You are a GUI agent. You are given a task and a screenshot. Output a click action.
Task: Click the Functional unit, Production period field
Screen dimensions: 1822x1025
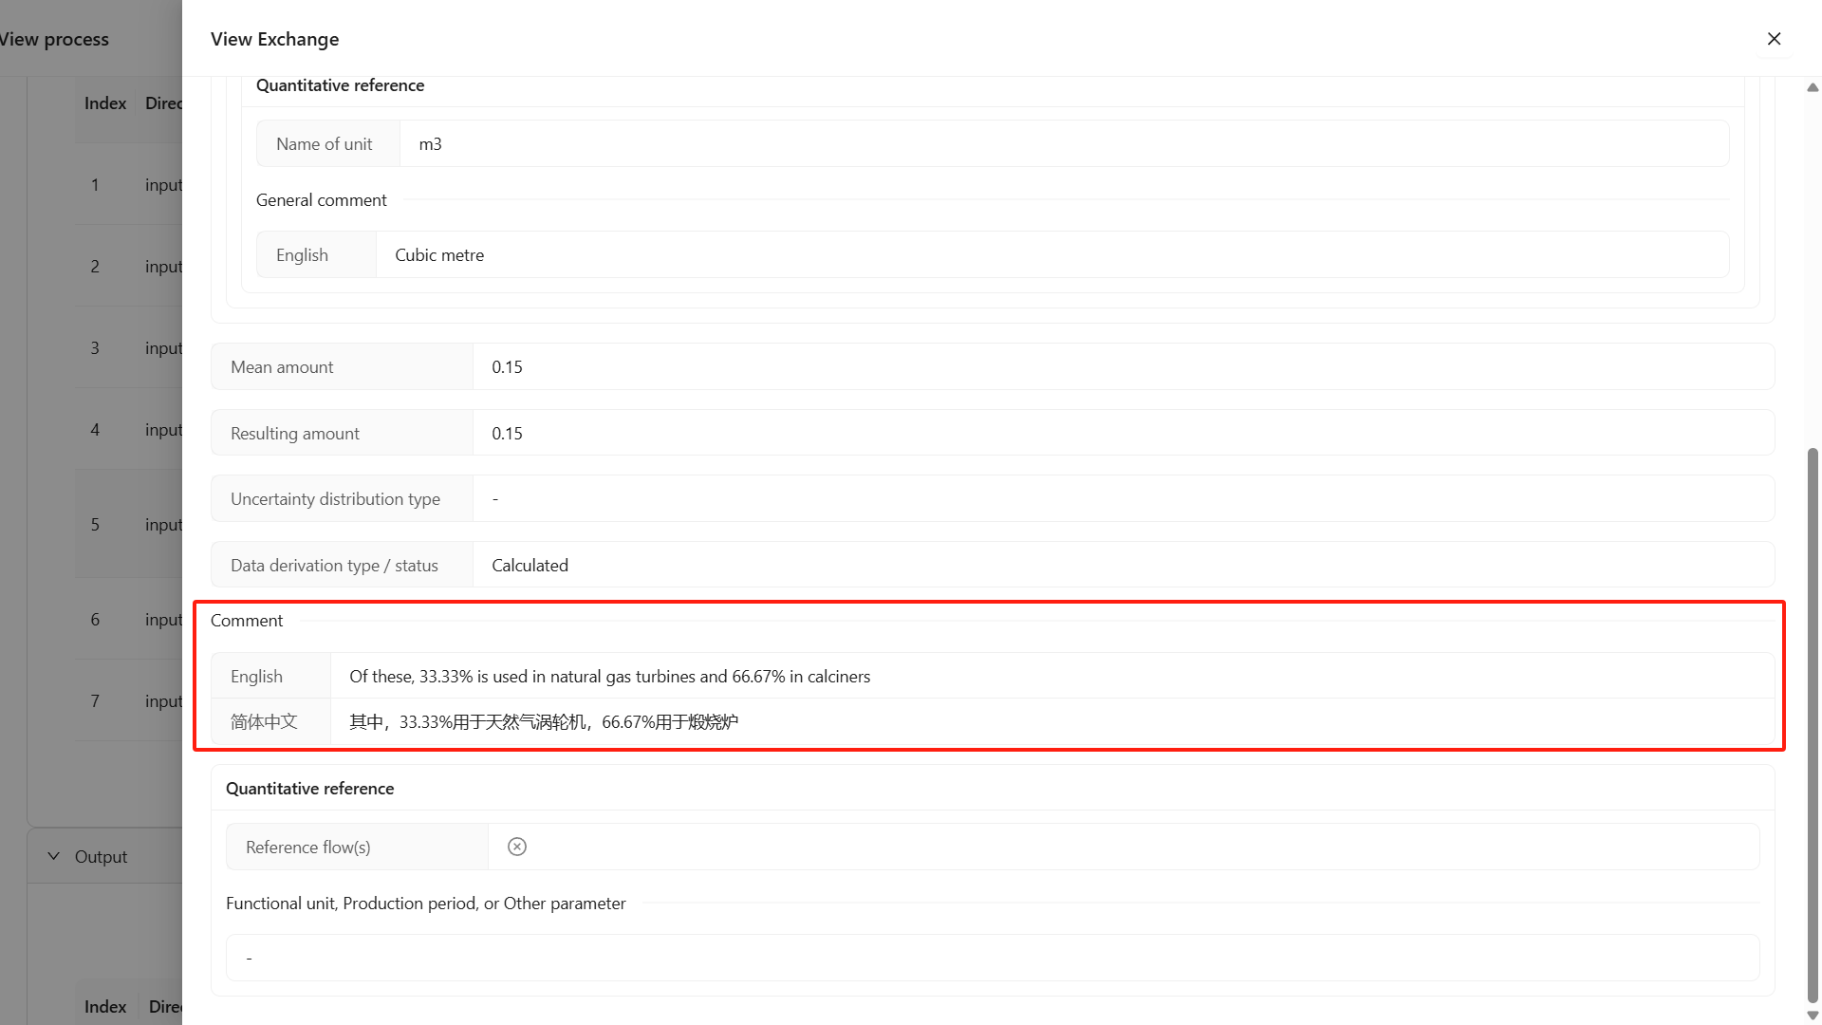[992, 958]
